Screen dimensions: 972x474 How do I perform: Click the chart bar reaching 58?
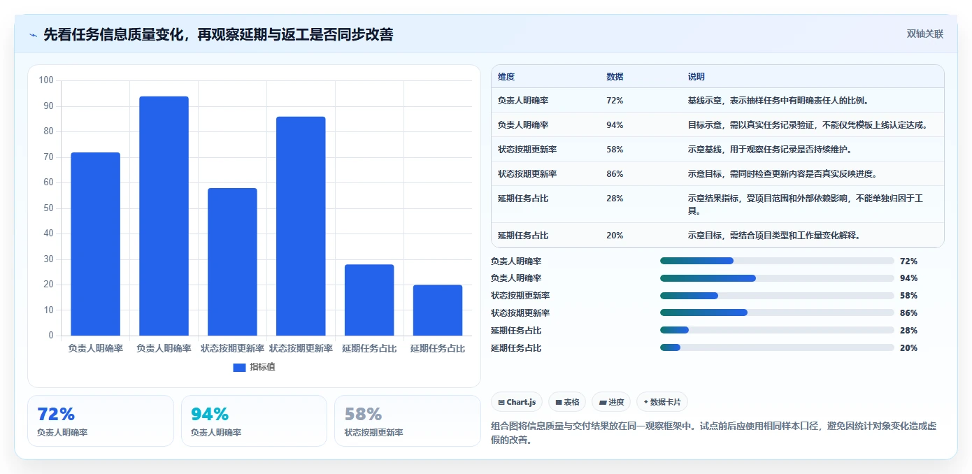pos(232,261)
